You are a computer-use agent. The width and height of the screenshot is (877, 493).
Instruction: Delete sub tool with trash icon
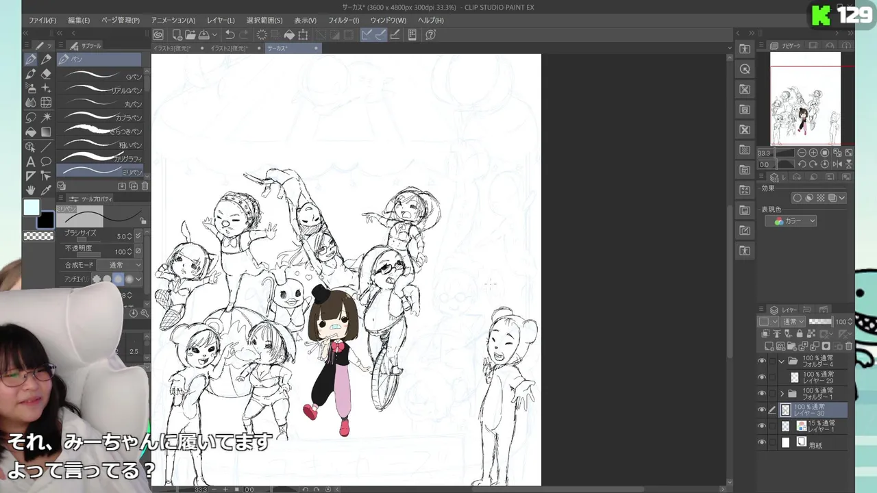point(145,186)
